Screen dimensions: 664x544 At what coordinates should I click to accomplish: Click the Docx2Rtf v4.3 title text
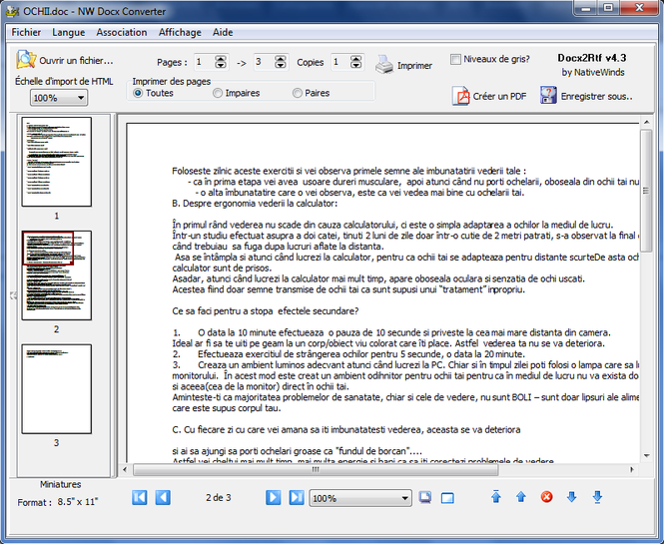click(592, 58)
